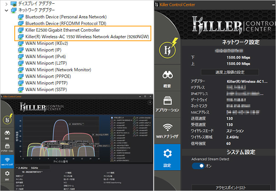Select the ディスプレイ アダプター category icon

(14, 4)
